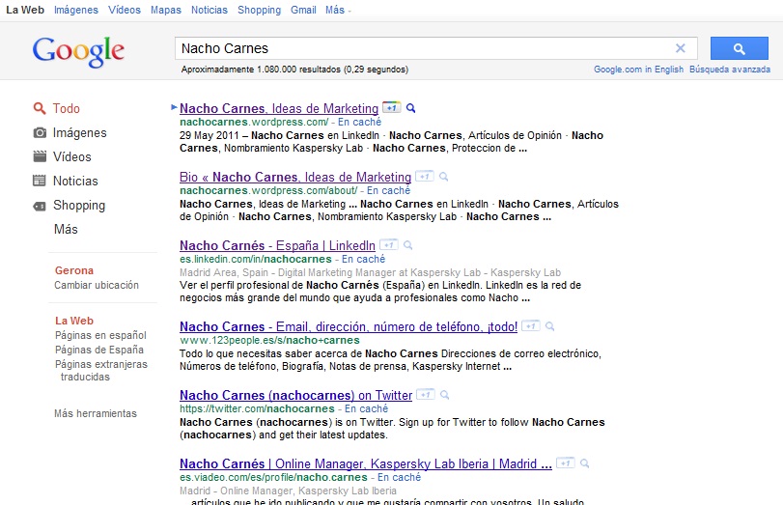Screen dimensions: 783x505
Task: Click Búsqueda avanzada link
Action: (x=729, y=70)
